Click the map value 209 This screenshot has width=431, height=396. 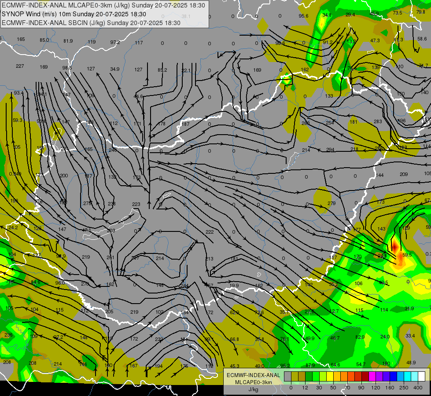click(404, 174)
